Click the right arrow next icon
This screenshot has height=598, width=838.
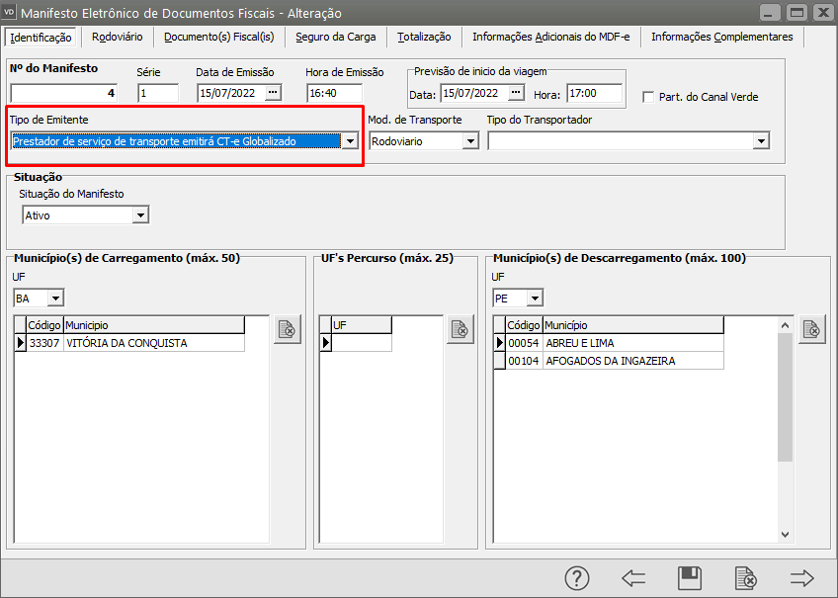(801, 578)
